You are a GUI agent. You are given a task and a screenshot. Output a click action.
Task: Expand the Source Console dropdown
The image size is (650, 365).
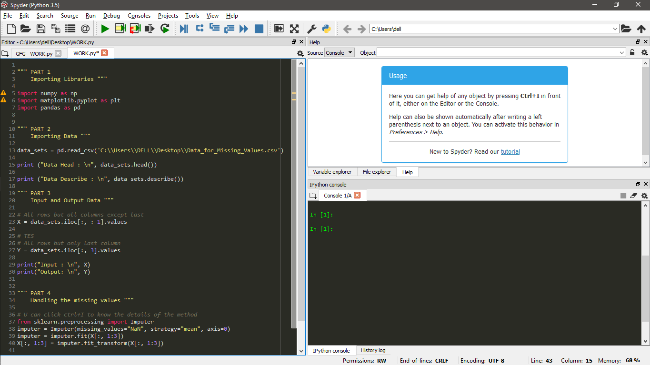click(340, 53)
